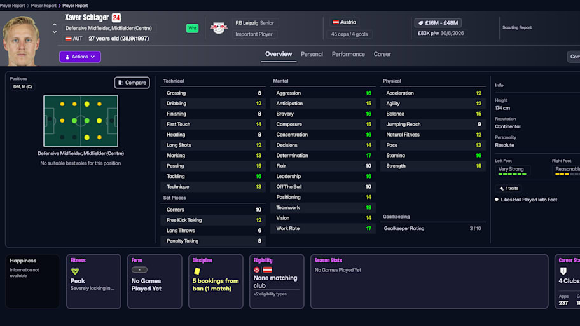
Task: Select previous player with up arrow
Action: [x=55, y=24]
